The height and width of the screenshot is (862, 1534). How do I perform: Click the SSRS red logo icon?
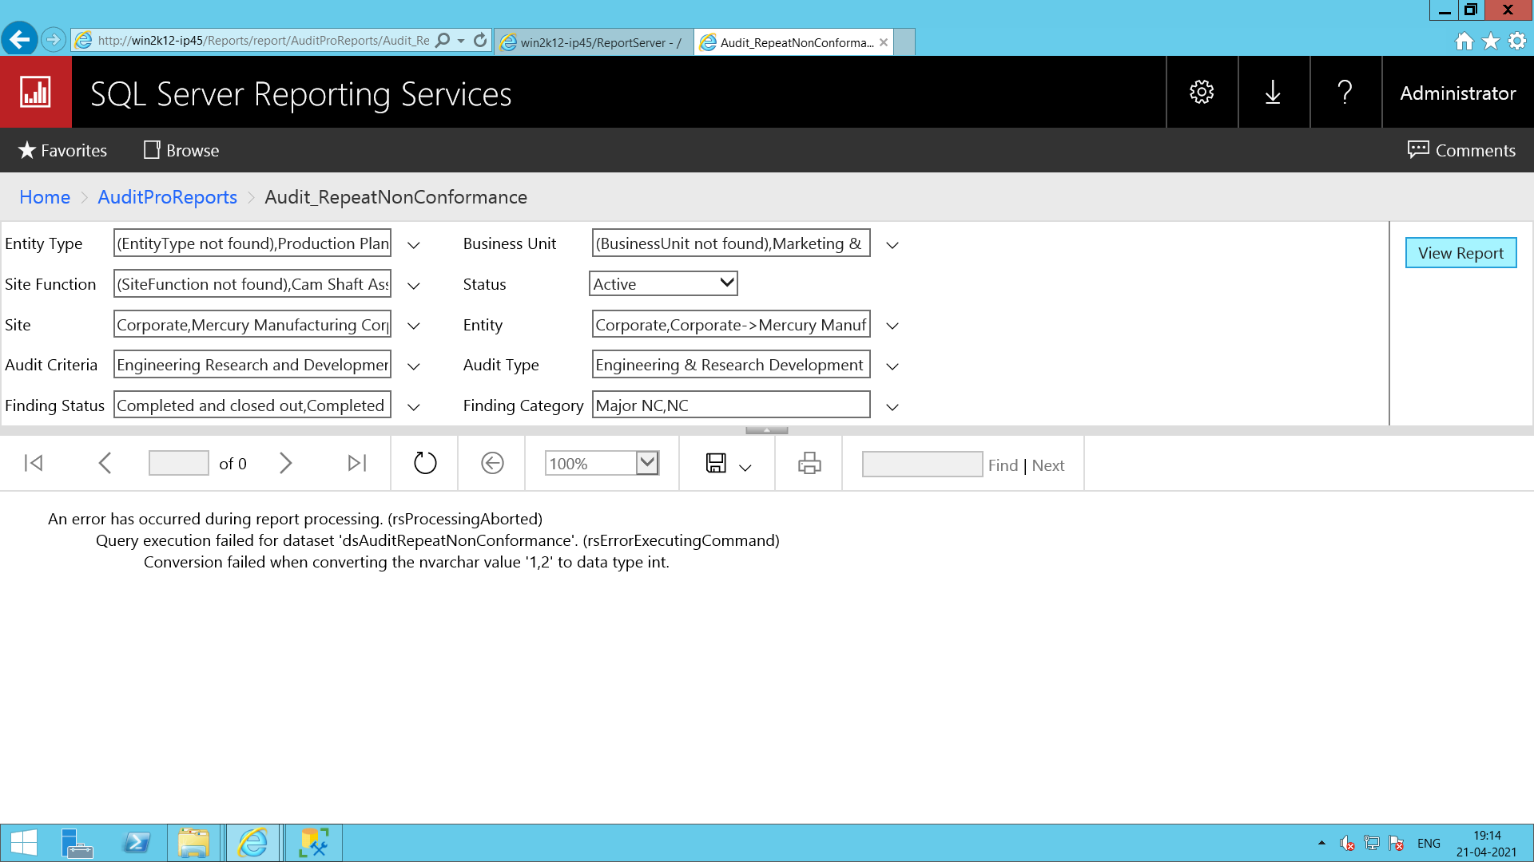pyautogui.click(x=35, y=92)
